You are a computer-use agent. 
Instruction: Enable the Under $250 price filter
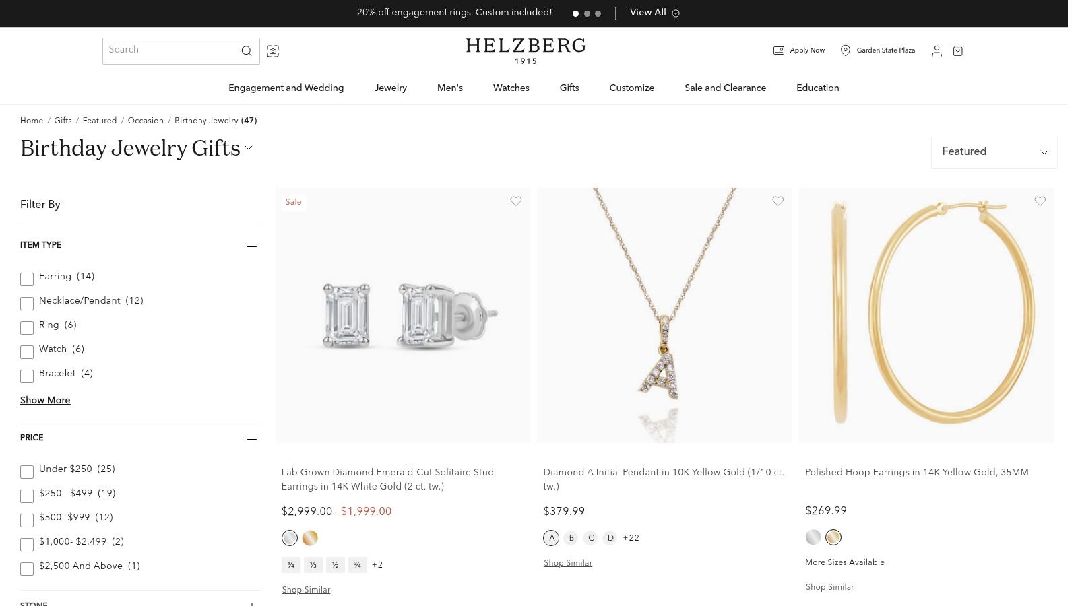tap(27, 471)
